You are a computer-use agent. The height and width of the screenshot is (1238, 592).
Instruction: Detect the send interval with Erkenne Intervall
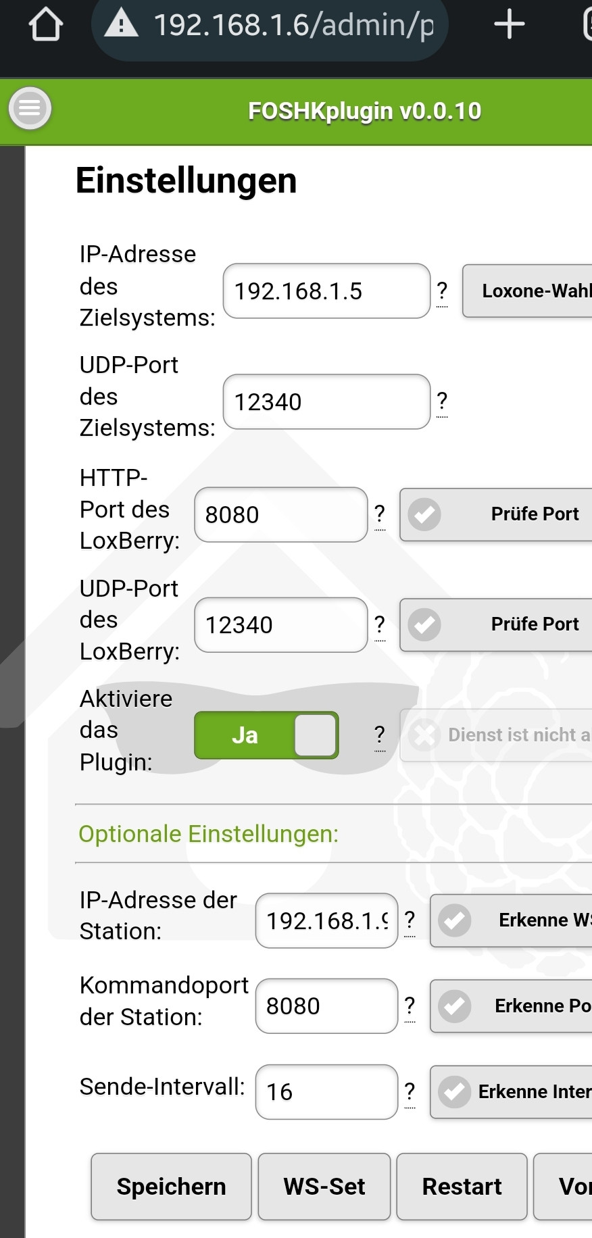pos(514,1091)
